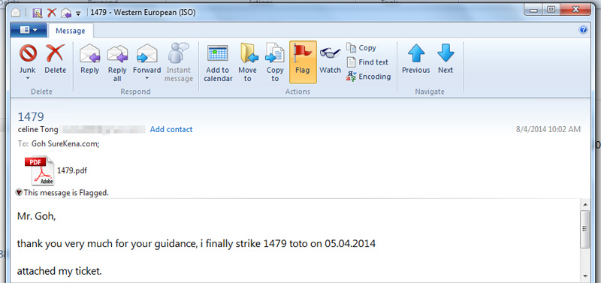Maximize the message window
601x283 pixels.
[551, 11]
